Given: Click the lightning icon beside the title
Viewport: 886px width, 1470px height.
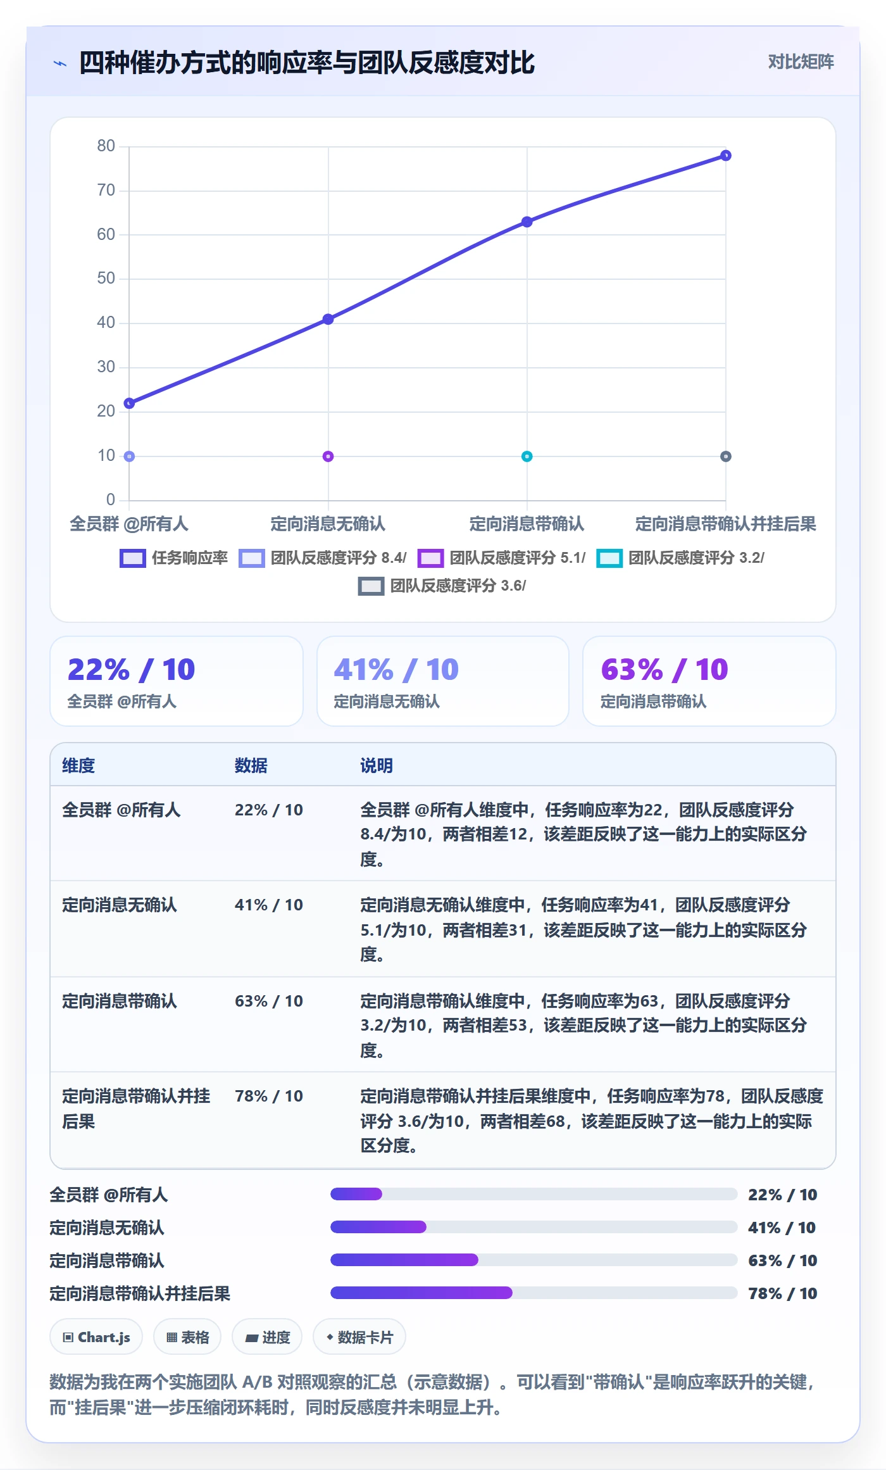Looking at the screenshot, I should coord(60,63).
